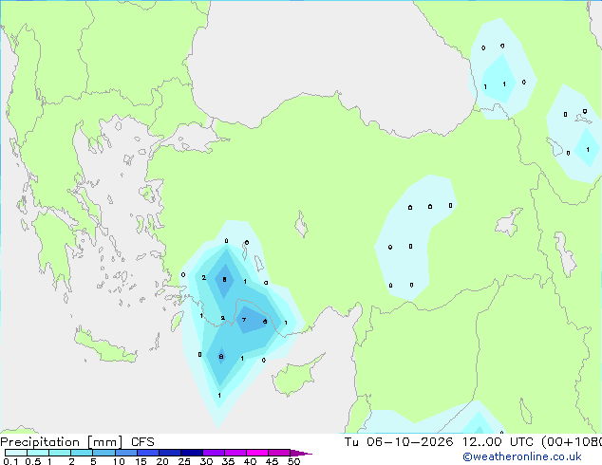Select the forecast date 'Tu 06-10-2026 12..00 UTC' text

tap(441, 442)
